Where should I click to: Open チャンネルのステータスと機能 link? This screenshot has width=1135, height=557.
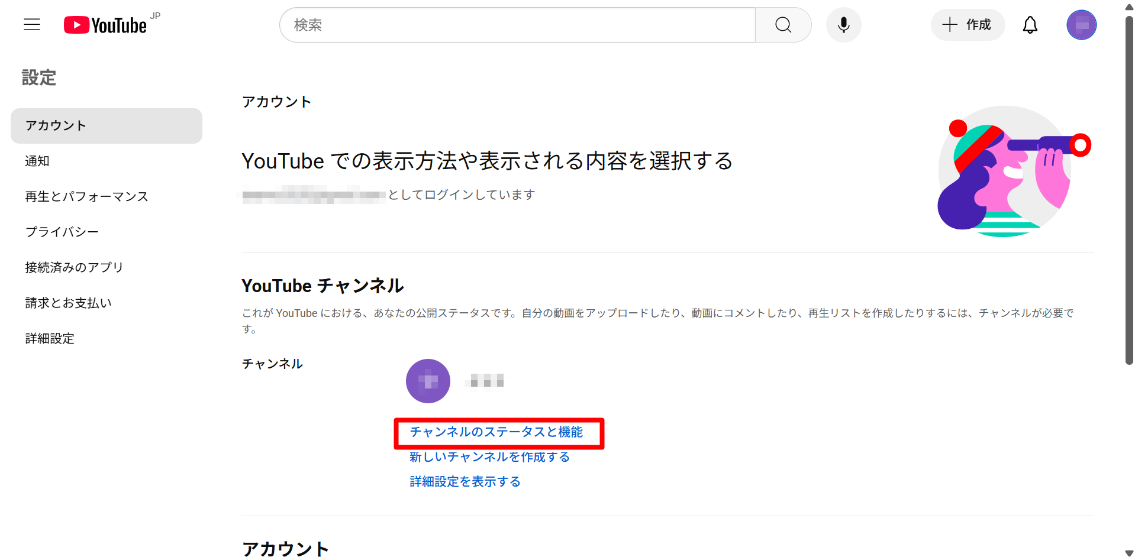tap(496, 432)
